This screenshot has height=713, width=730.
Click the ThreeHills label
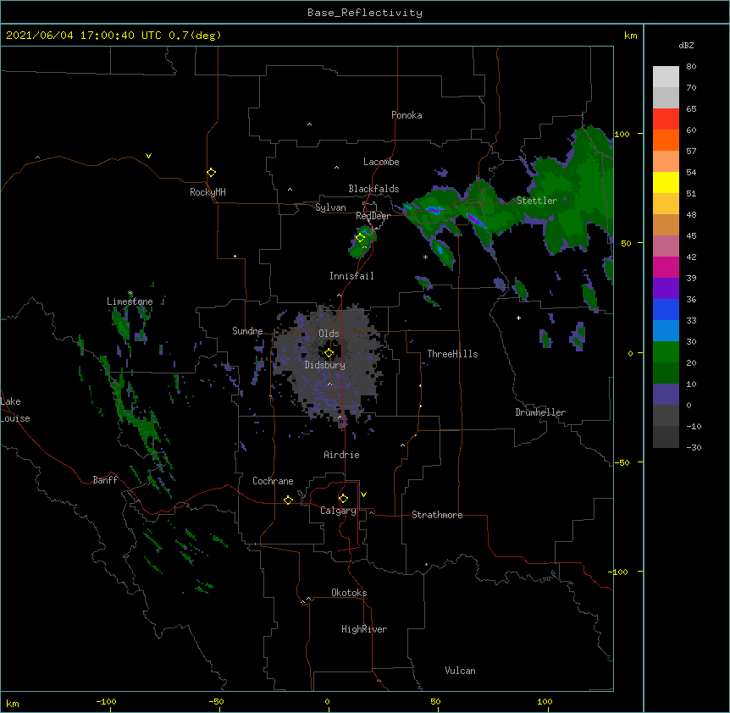(x=452, y=354)
